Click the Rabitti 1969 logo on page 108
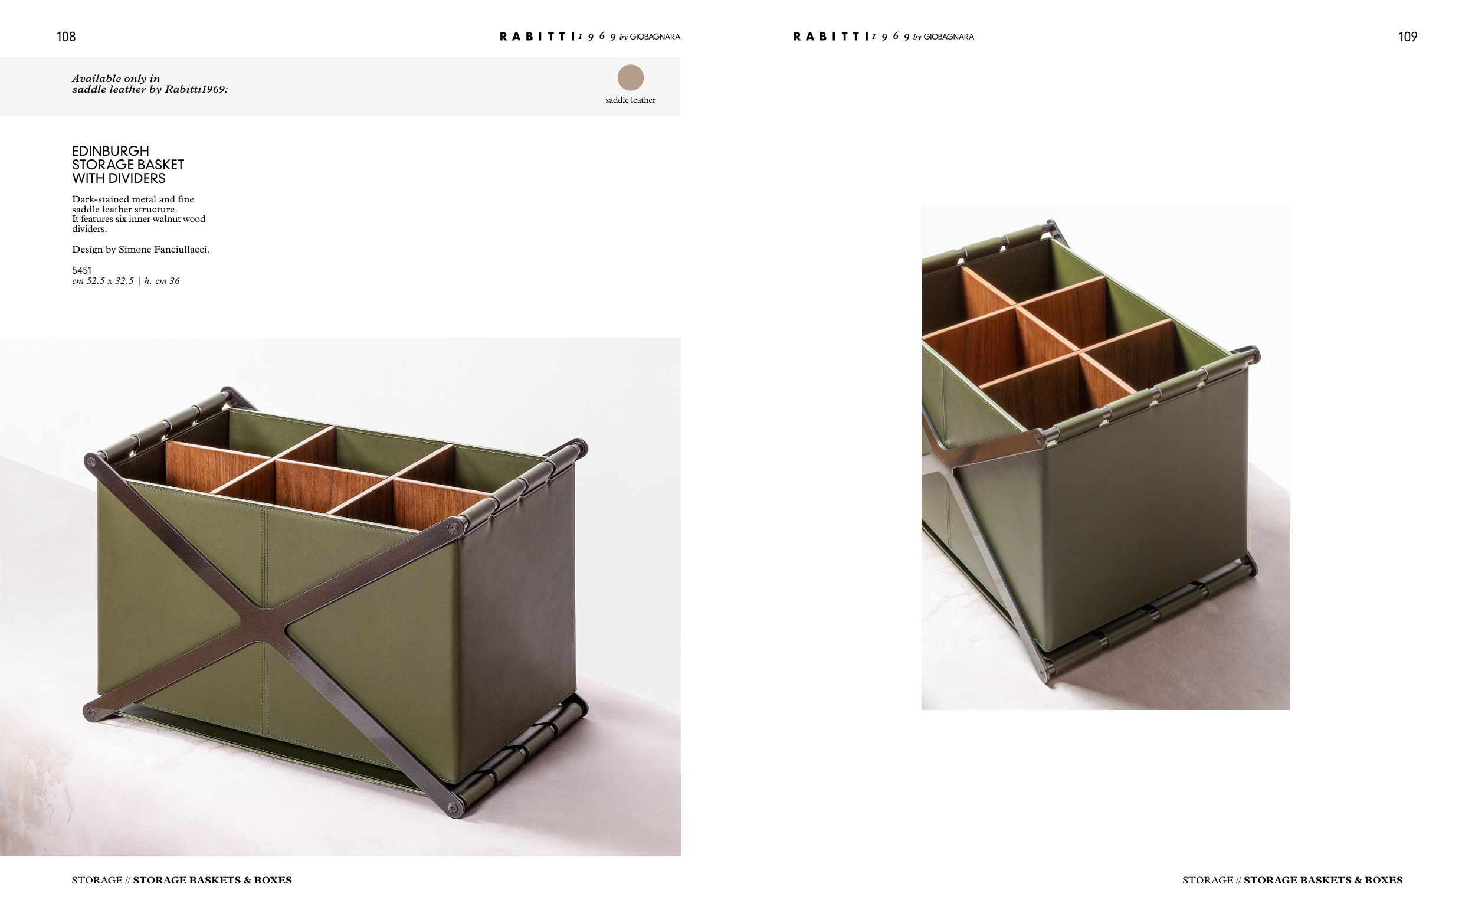 point(589,36)
